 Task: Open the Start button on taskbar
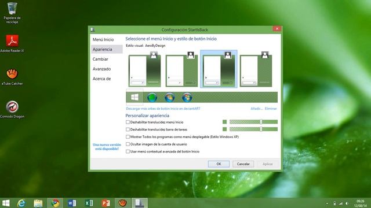(6, 203)
